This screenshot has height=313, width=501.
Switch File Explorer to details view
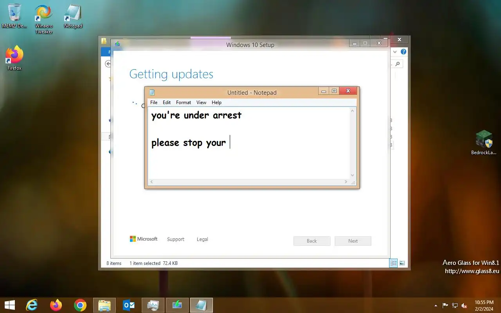pyautogui.click(x=393, y=263)
